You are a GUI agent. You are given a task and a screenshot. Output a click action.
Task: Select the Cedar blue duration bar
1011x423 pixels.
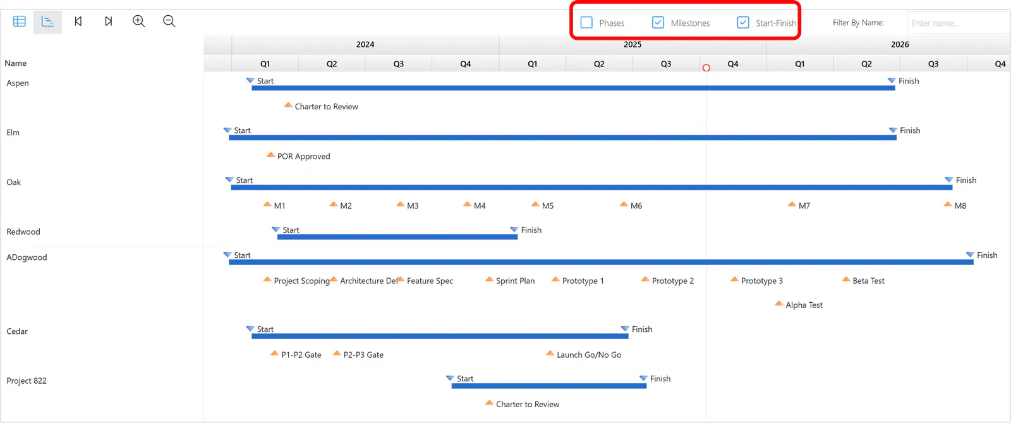tap(440, 336)
